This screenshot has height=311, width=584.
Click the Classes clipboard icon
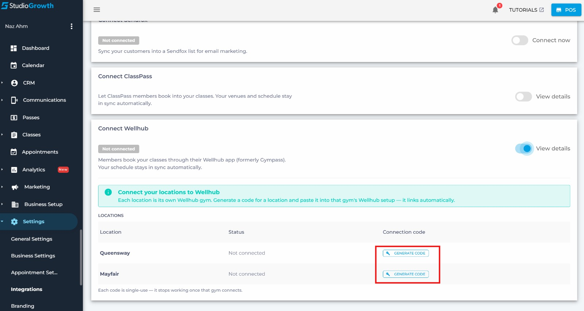pyautogui.click(x=14, y=135)
